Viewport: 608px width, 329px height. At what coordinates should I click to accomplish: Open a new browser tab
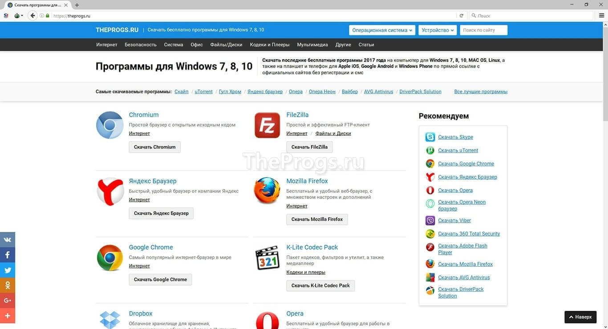click(x=77, y=5)
